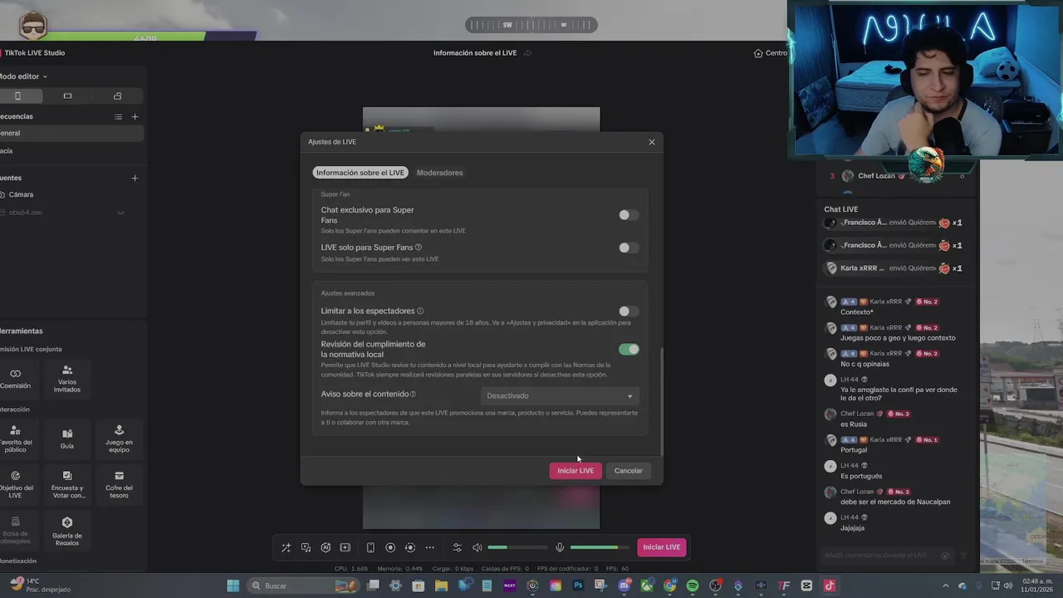Adjust the speaker volume slider
Image resolution: width=1063 pixels, height=598 pixels.
[x=517, y=547]
